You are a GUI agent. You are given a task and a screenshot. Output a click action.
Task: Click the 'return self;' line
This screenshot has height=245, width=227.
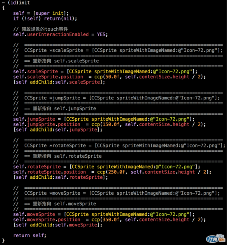pyautogui.click(x=30, y=236)
